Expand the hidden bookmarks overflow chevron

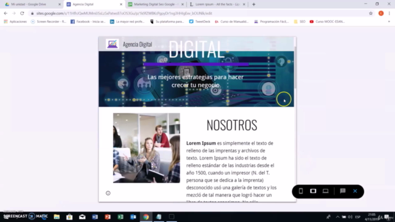(x=389, y=22)
